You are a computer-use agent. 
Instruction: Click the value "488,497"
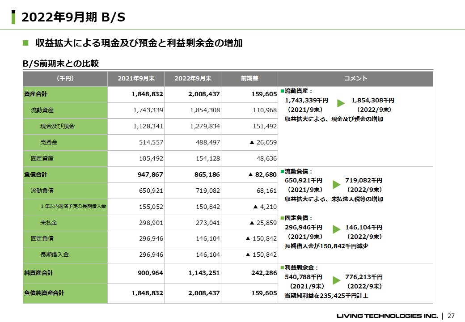point(208,142)
